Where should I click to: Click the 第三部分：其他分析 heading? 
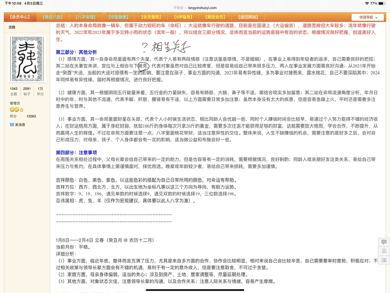[76, 52]
